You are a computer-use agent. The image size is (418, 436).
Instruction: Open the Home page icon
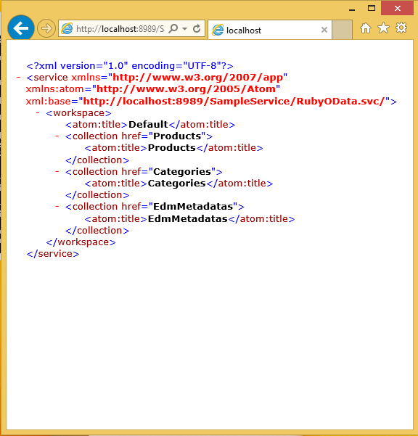(x=366, y=28)
